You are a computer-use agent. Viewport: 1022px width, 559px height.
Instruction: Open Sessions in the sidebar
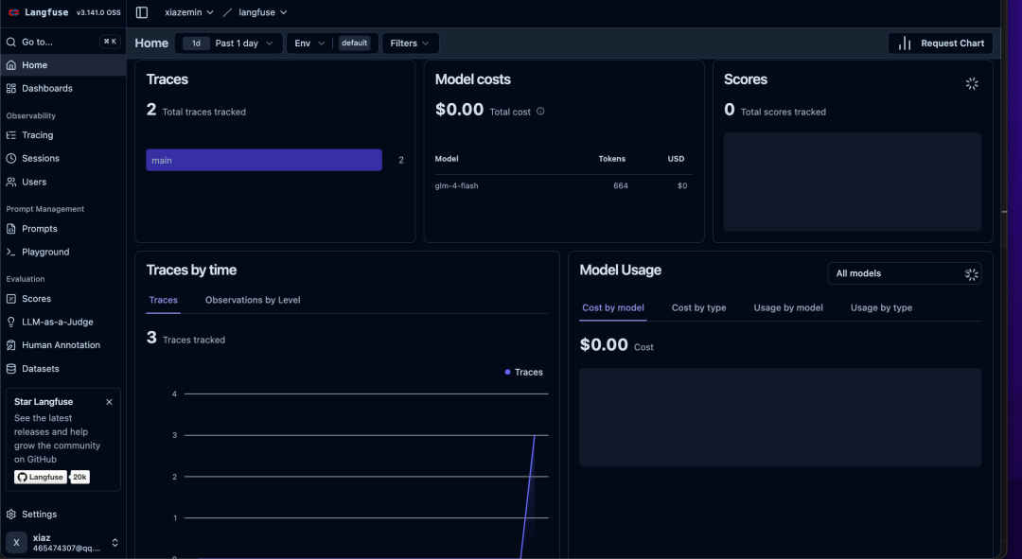coord(63,158)
